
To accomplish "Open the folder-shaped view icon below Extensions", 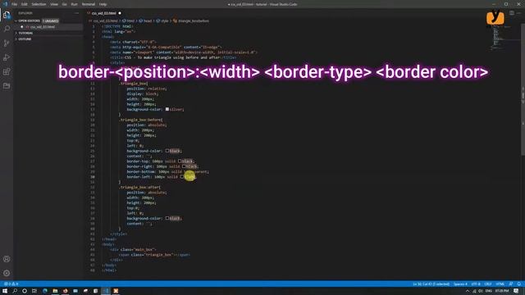I will (7, 86).
